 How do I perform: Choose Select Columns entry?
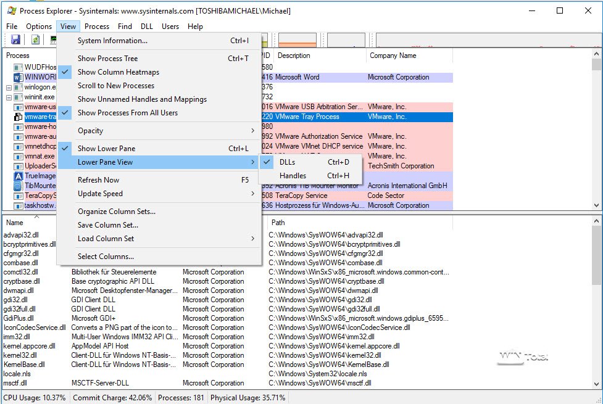pos(159,257)
